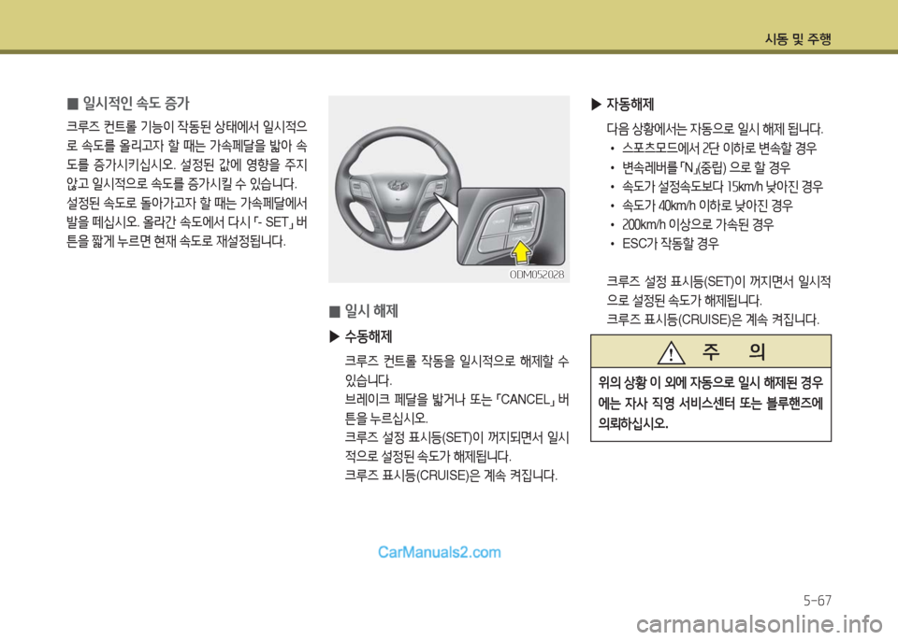Select heading '일시적인 속도 증가'
The height and width of the screenshot is (640, 898).
pos(136,104)
